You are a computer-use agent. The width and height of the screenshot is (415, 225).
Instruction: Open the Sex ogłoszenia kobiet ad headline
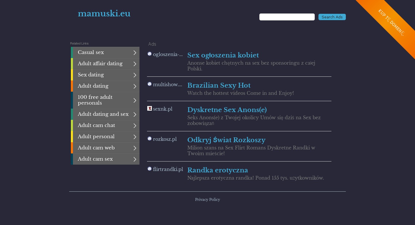pos(223,55)
